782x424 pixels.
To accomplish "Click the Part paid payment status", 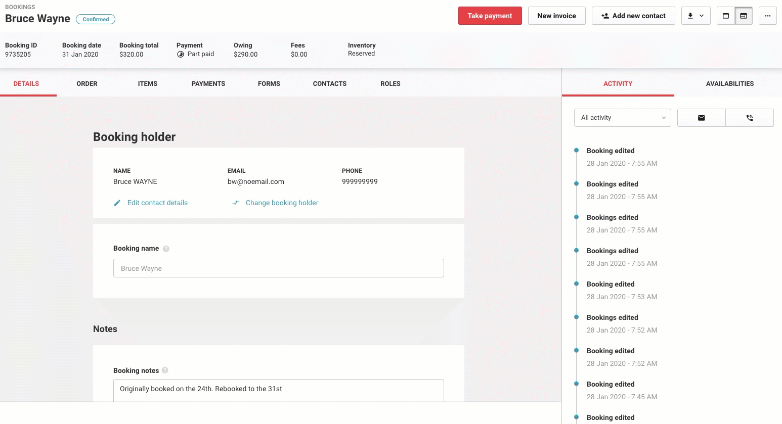I will pyautogui.click(x=195, y=54).
